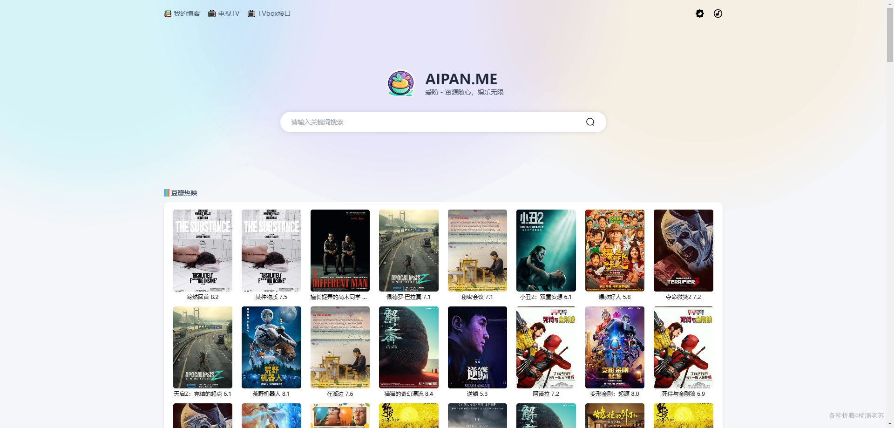Click the scrollbar down arrow
This screenshot has height=428, width=894.
pos(890,424)
